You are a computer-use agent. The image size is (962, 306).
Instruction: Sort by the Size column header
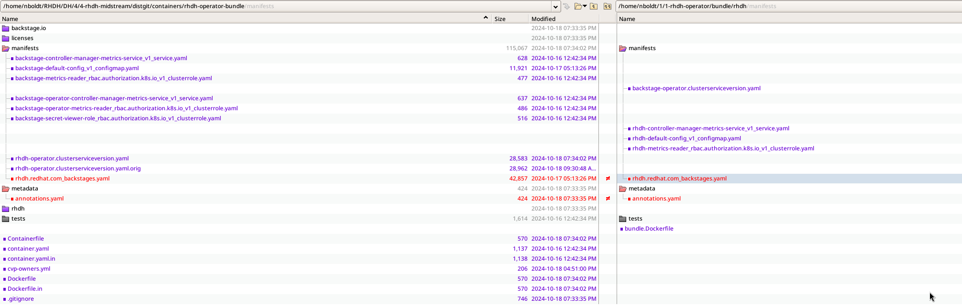(x=500, y=19)
